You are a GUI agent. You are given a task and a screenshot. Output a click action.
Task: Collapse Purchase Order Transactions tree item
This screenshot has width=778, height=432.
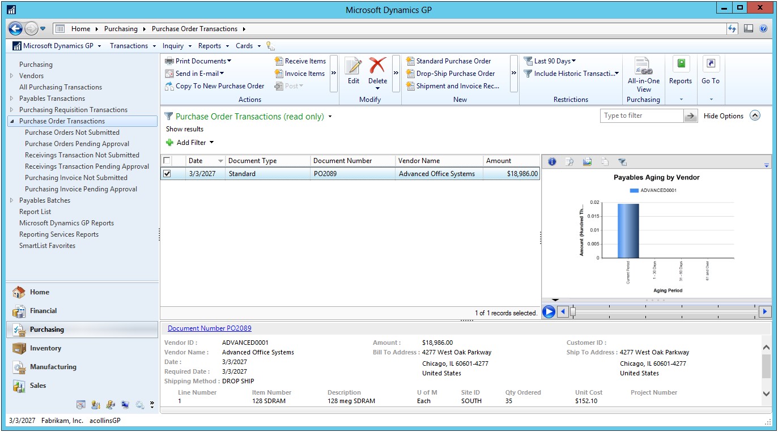pyautogui.click(x=12, y=121)
